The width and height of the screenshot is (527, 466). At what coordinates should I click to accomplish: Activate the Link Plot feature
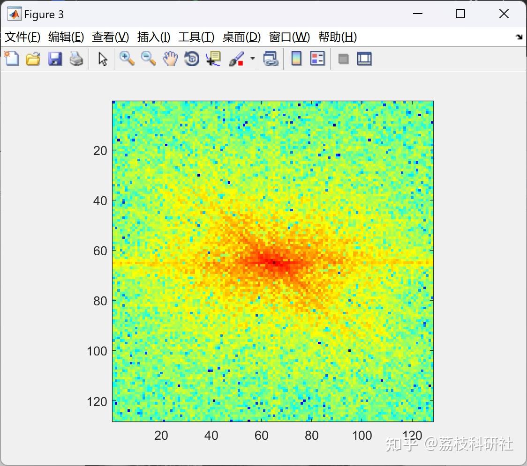point(271,59)
